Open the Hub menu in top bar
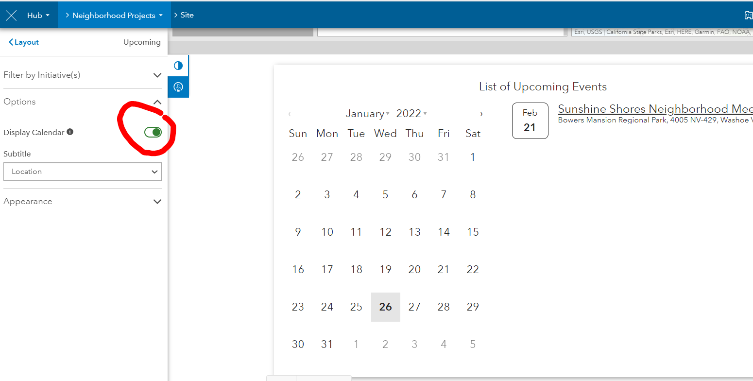 (38, 16)
